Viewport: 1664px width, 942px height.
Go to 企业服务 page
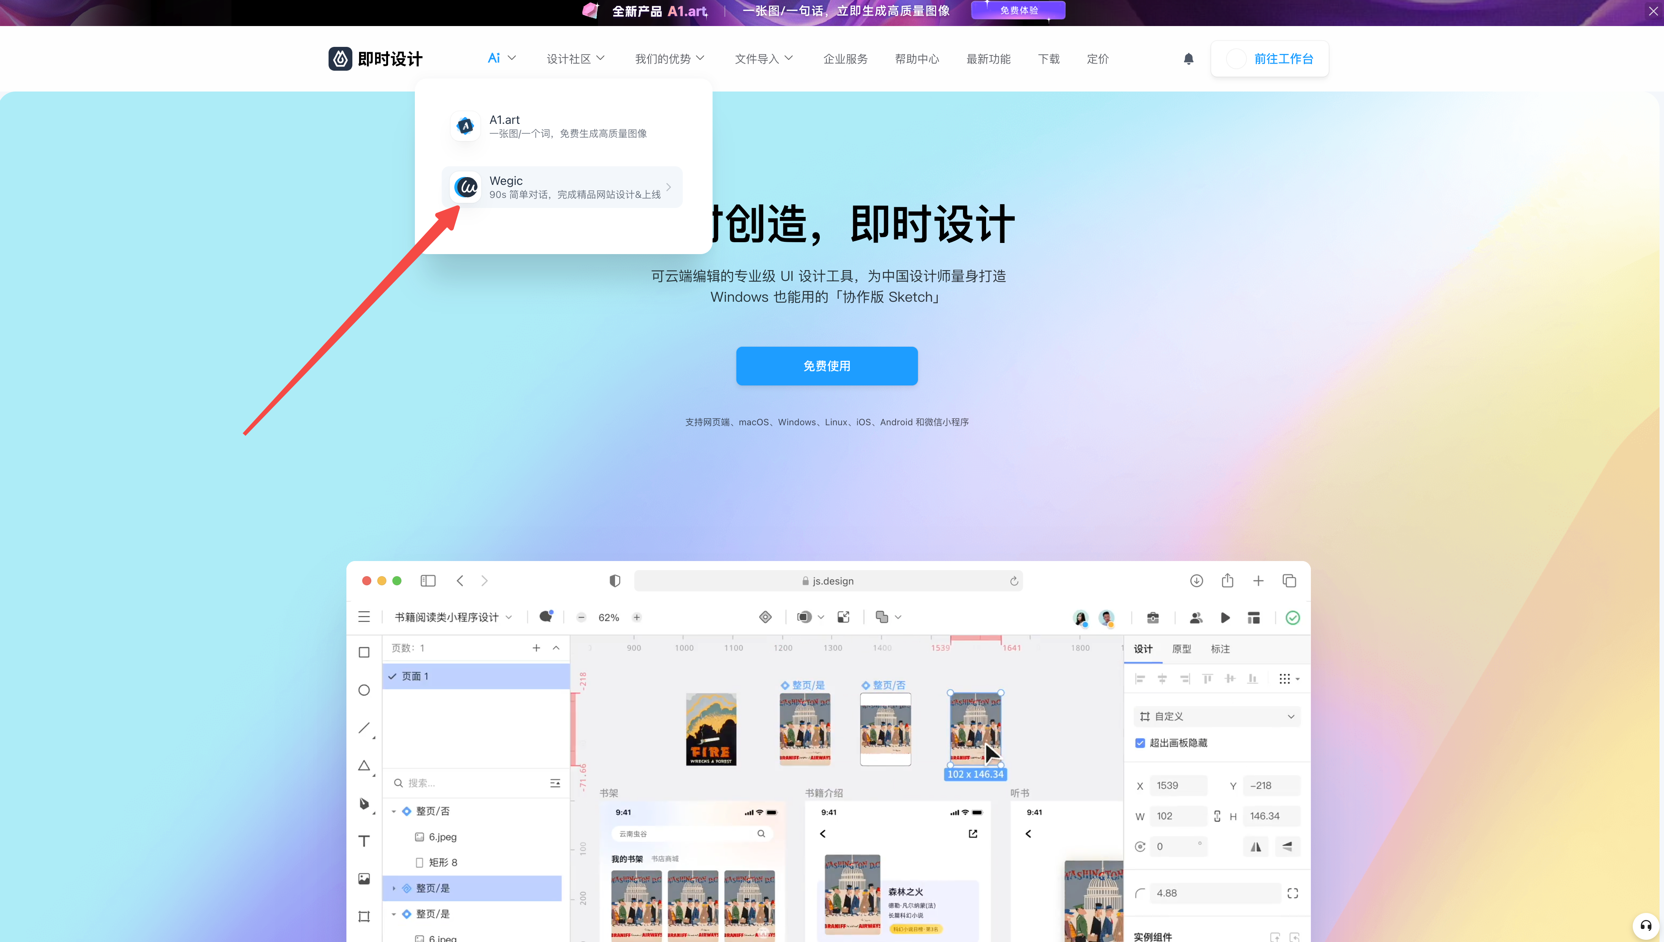[845, 59]
